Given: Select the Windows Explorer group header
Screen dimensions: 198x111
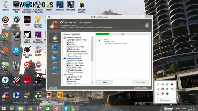Looking at the screenshot, I should point(74,58).
